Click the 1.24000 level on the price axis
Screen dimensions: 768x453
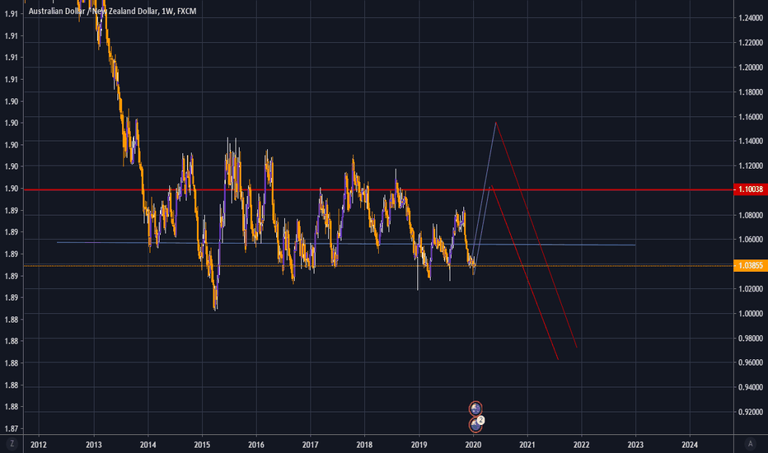point(750,18)
